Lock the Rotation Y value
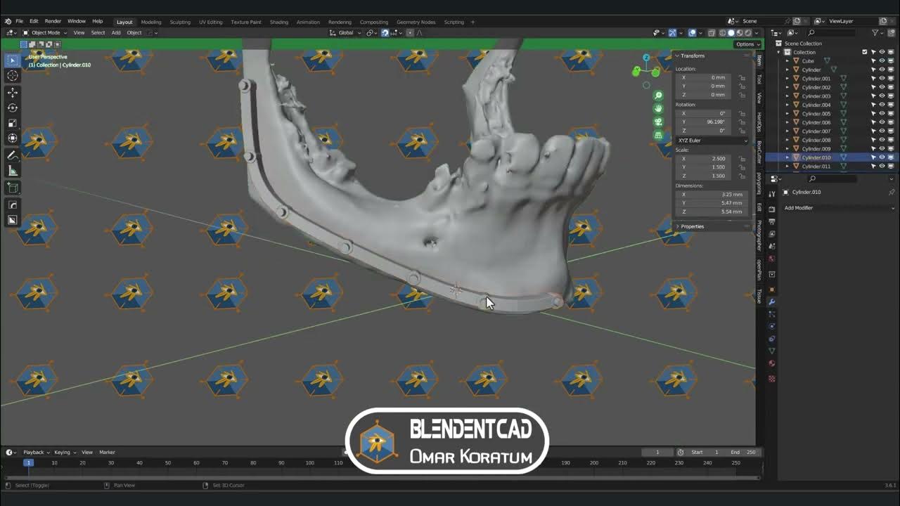900x506 pixels. coord(742,122)
